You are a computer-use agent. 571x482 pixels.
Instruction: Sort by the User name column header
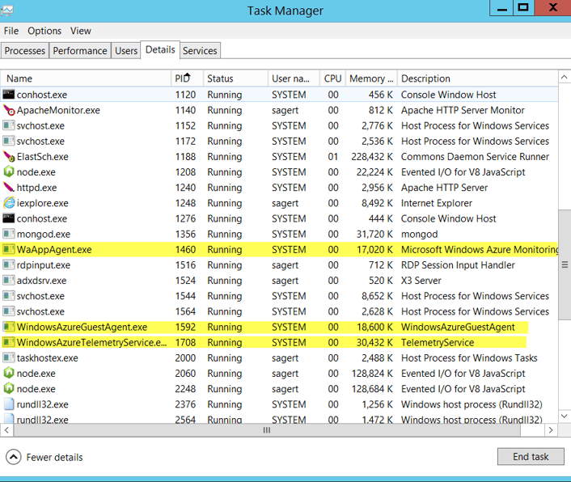[x=294, y=78]
